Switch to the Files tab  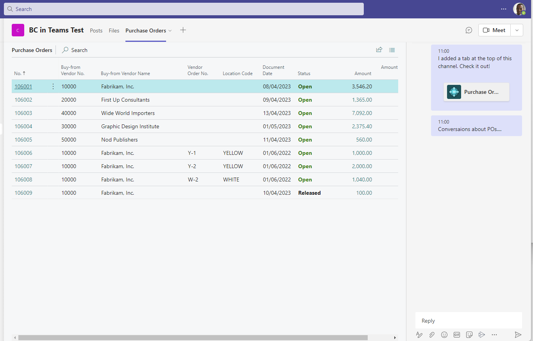(x=114, y=31)
